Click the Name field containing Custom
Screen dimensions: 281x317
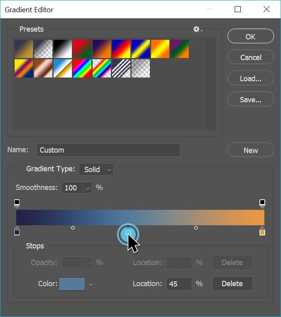[x=108, y=150]
